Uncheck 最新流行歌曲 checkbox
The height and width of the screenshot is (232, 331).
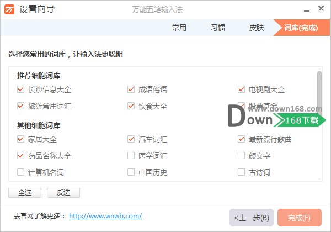(241, 139)
